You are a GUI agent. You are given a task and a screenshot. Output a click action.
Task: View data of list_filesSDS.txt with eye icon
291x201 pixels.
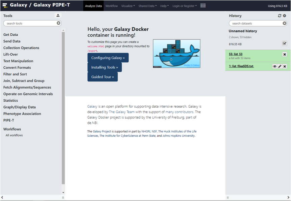coord(275,66)
